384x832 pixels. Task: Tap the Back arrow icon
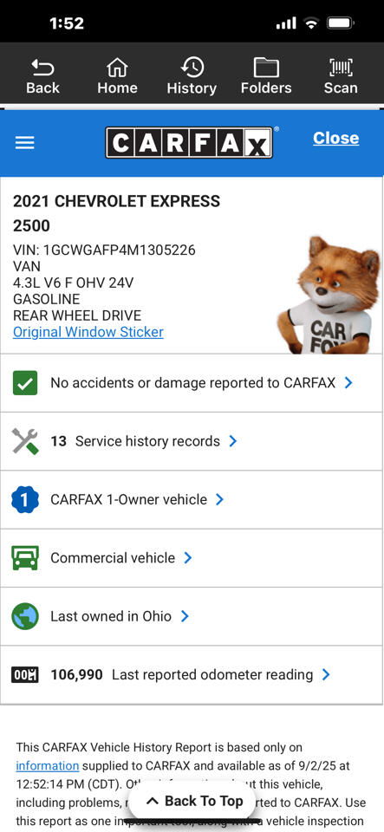[43, 67]
